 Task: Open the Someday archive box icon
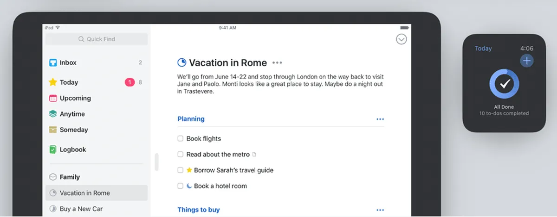[x=53, y=130]
